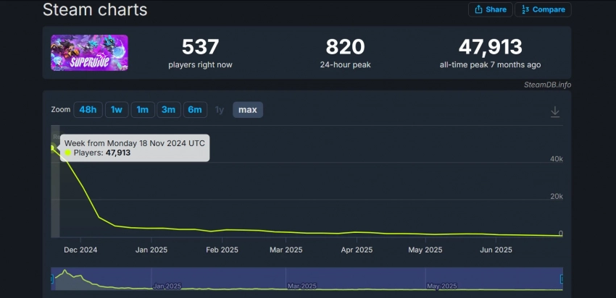
Task: Click the Share button
Action: point(491,9)
